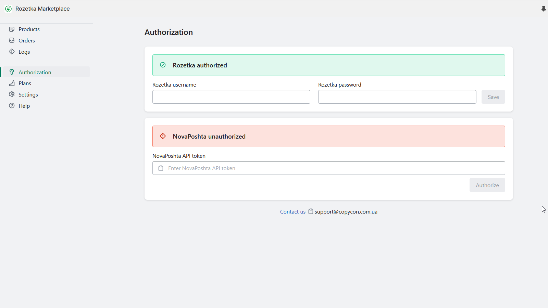
Task: Click the NovaPoshta unauthorized banner text
Action: [209, 136]
